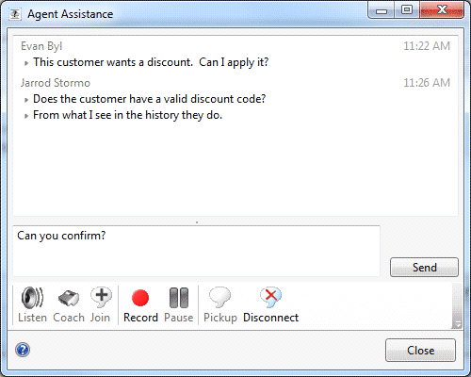Click the Join speech bubble icon
471x377 pixels.
[101, 297]
